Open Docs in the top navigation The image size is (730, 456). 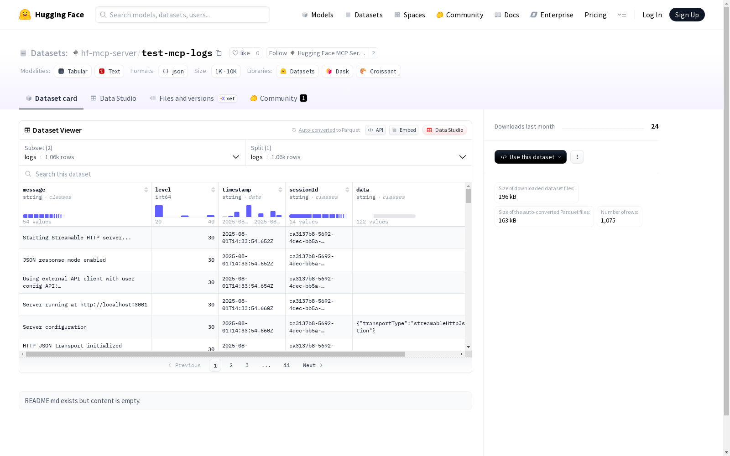(507, 15)
